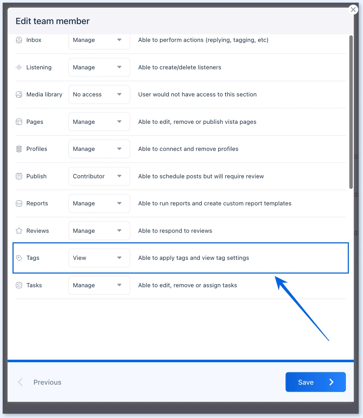Click 'Able to connect and remove profiles' text
The height and width of the screenshot is (418, 363).
[188, 149]
